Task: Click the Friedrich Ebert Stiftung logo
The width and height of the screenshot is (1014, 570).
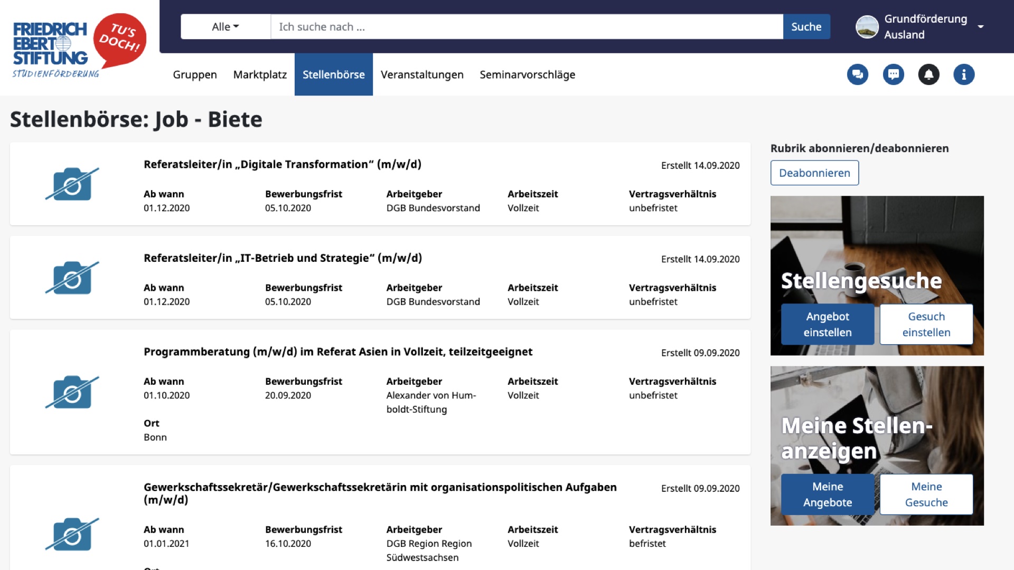Action: coord(79,46)
